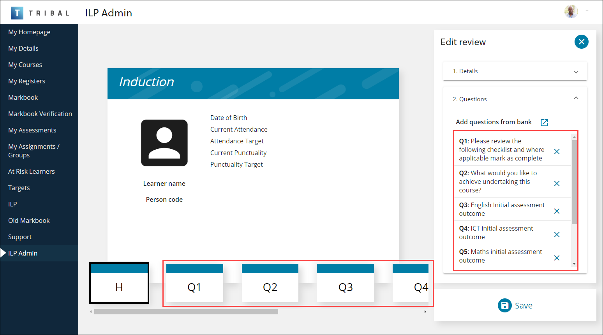Open the question bank external link icon
The width and height of the screenshot is (603, 335).
coord(544,122)
